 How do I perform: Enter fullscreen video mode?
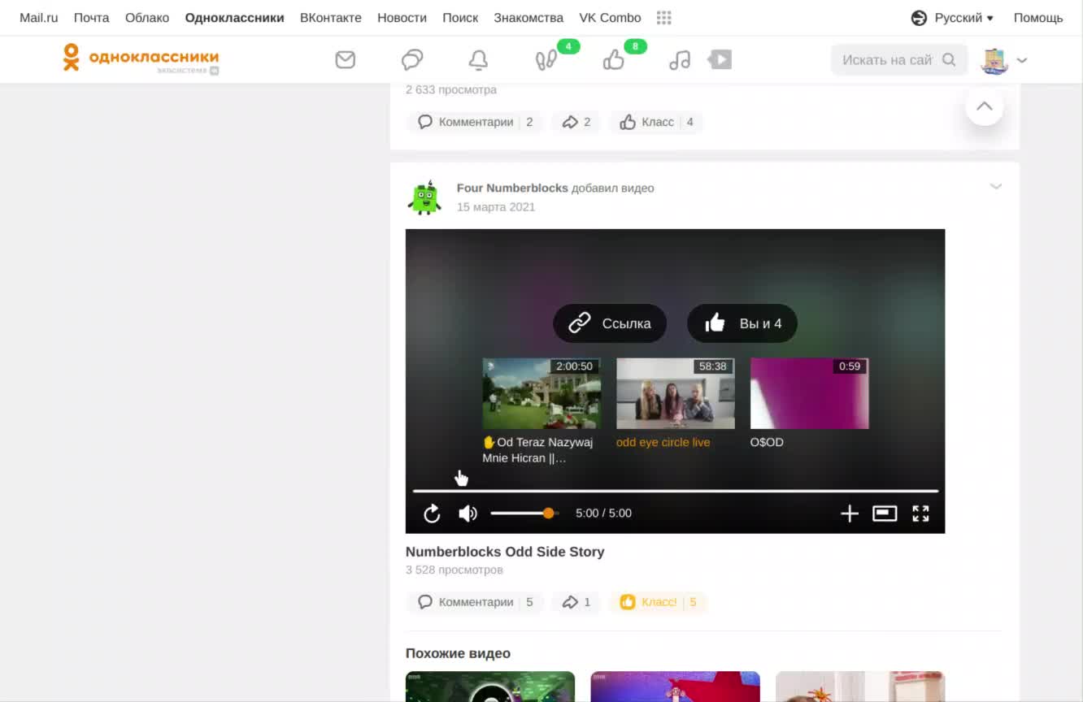(x=920, y=513)
